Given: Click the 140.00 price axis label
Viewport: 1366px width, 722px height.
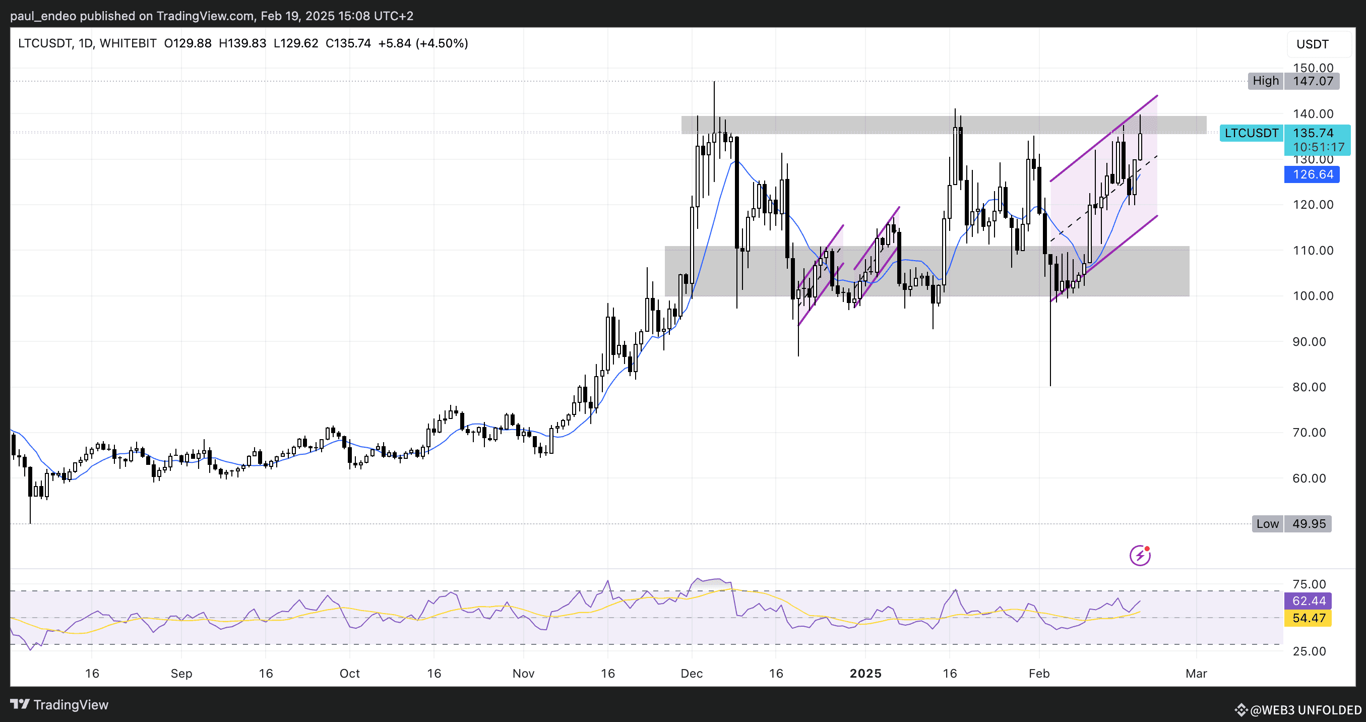Looking at the screenshot, I should [1313, 113].
